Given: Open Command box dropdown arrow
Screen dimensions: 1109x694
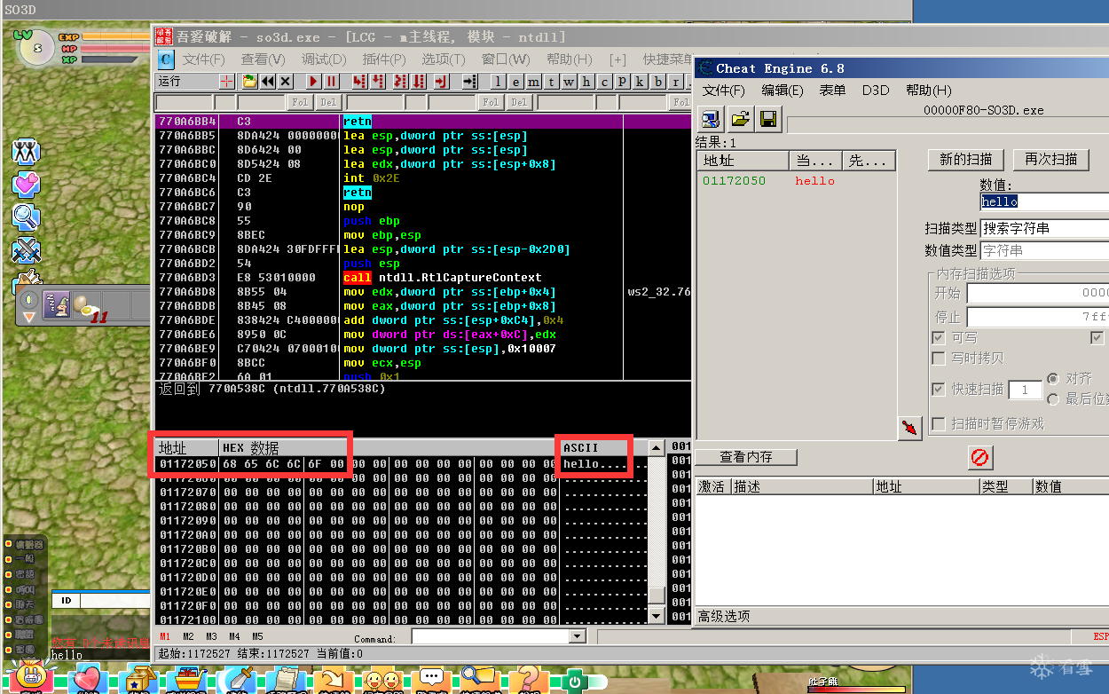Looking at the screenshot, I should pyautogui.click(x=578, y=636).
